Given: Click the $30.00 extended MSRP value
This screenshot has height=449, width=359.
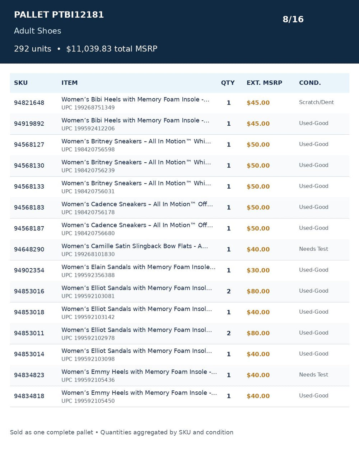Looking at the screenshot, I should click(x=258, y=270).
